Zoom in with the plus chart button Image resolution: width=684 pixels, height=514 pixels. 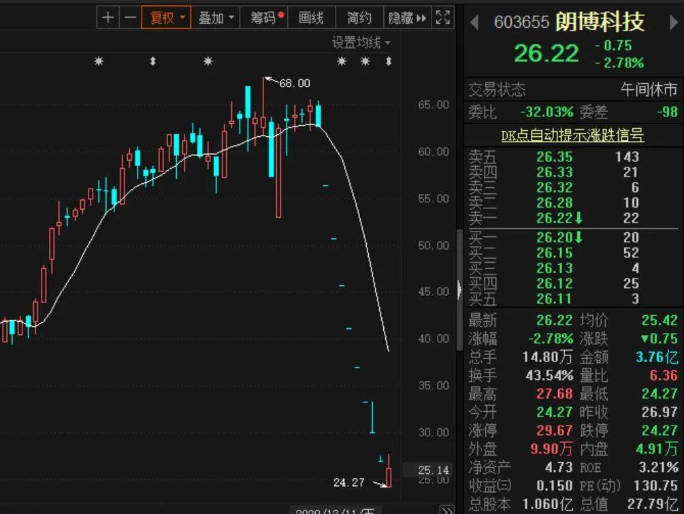click(108, 18)
